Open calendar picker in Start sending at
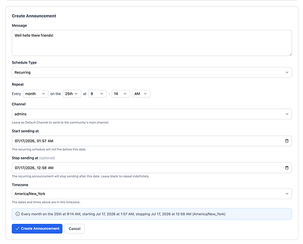303x244 pixels. (287, 141)
